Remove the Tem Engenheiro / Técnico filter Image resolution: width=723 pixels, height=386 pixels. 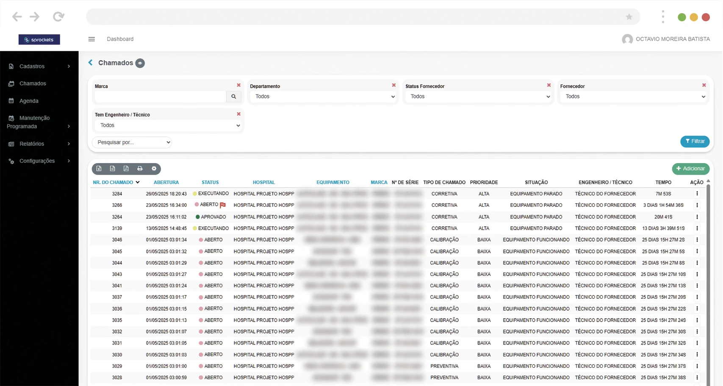tap(238, 114)
